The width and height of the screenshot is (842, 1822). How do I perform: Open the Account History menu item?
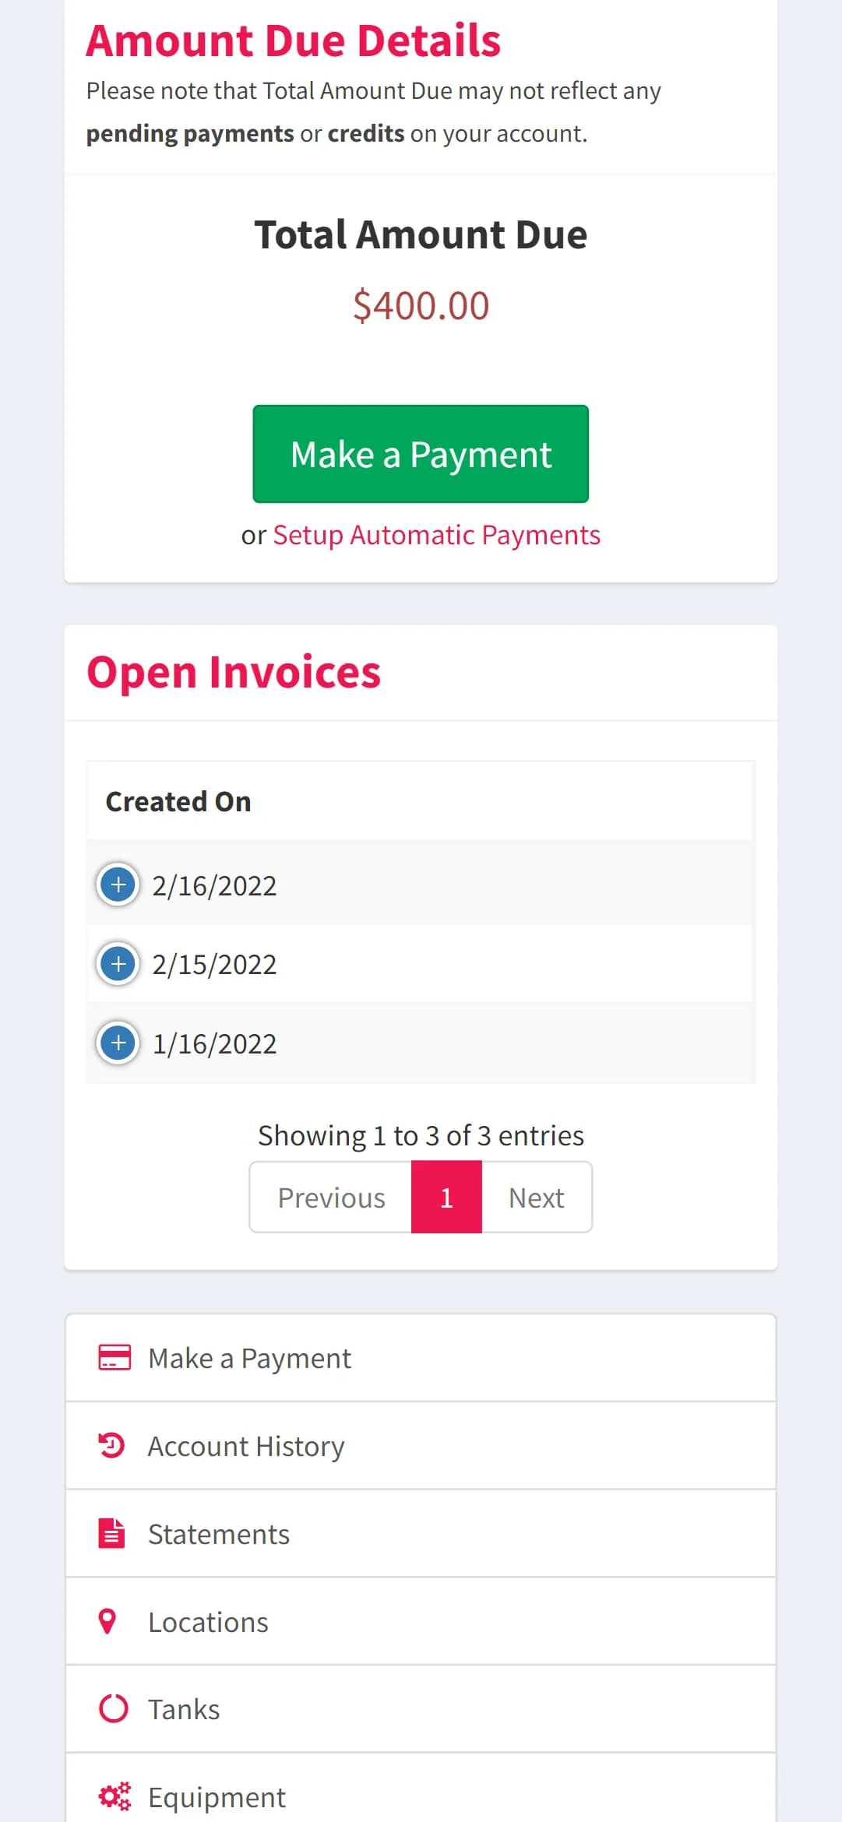pyautogui.click(x=246, y=1446)
